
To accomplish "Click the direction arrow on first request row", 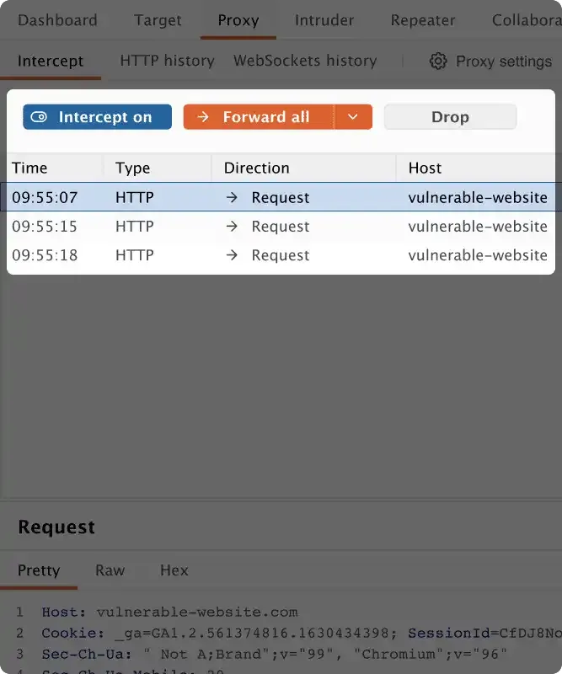I will 232,197.
